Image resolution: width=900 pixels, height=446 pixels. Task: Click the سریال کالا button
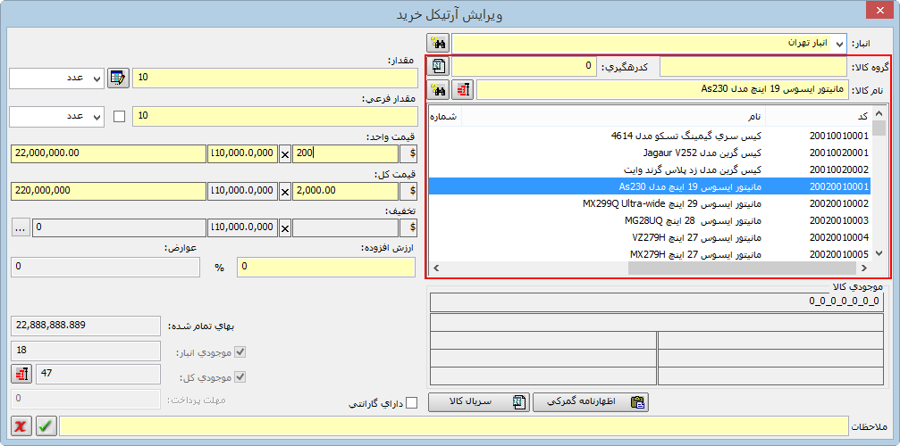tap(479, 402)
